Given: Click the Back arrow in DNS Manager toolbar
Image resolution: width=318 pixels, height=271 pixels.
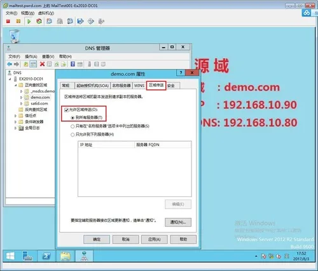Looking at the screenshot, I should coord(10,64).
